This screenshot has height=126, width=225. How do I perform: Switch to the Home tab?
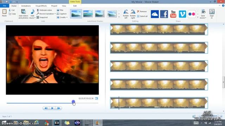[x=14, y=6]
